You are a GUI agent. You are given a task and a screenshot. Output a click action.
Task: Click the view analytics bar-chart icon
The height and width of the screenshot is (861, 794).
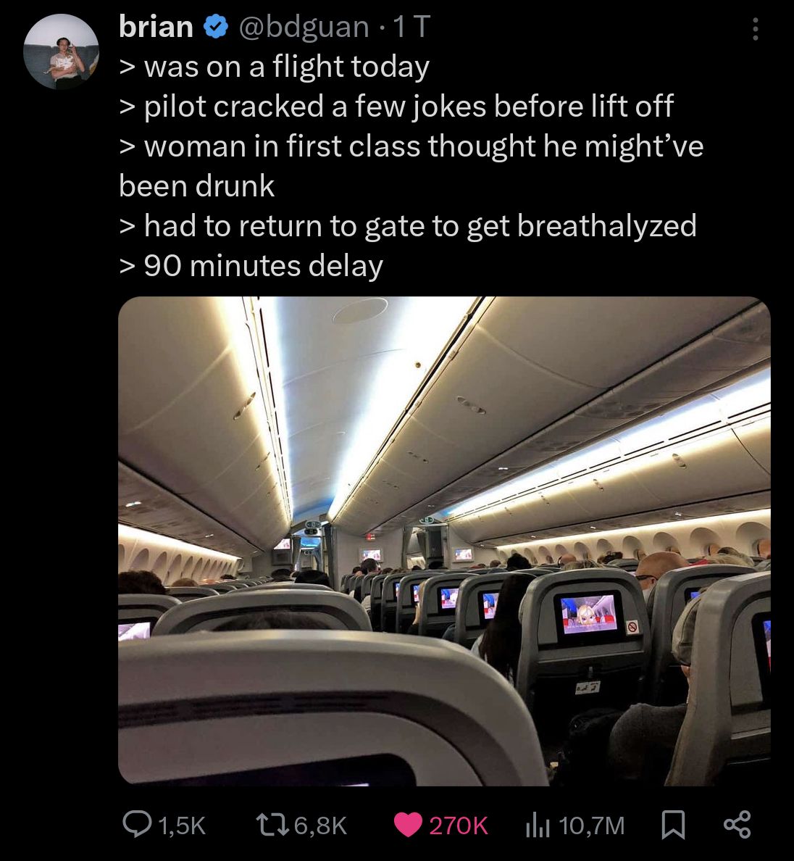coord(538,825)
